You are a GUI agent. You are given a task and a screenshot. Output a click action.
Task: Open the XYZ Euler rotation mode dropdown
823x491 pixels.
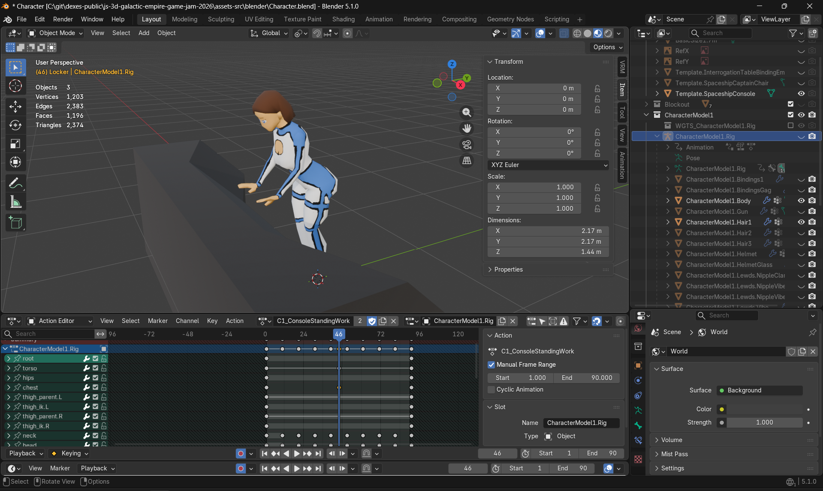click(548, 165)
